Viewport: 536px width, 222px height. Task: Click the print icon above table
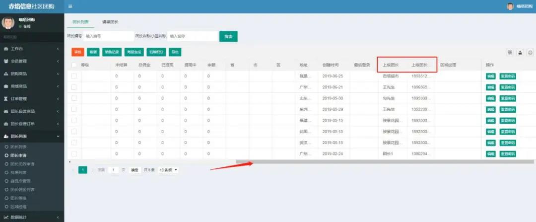530,52
